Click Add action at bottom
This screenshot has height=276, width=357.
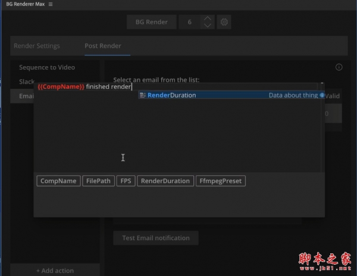tap(55, 270)
